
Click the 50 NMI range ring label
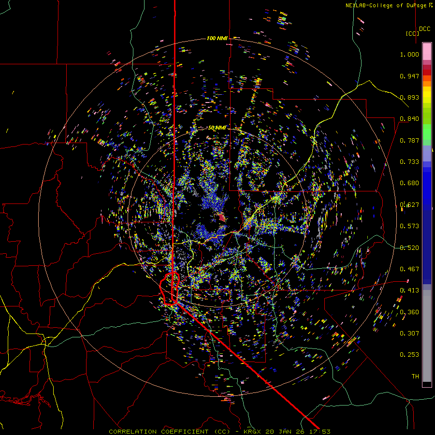tap(217, 128)
